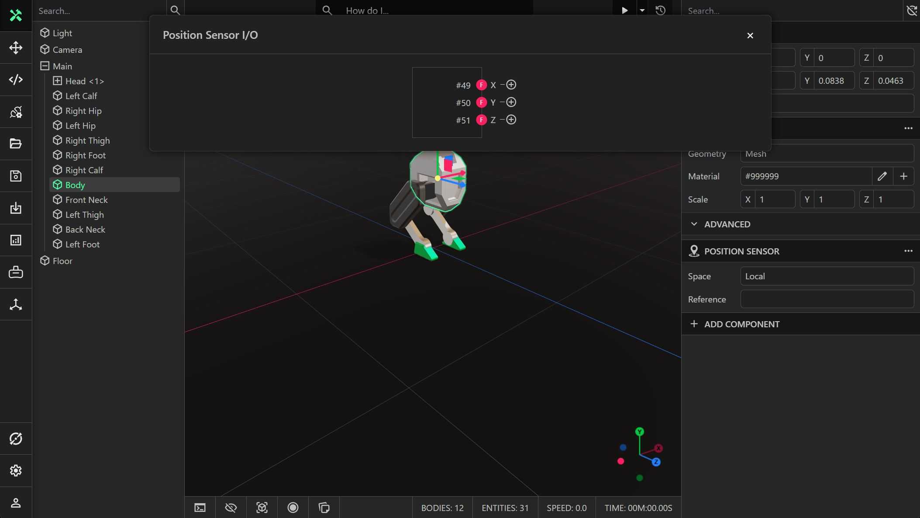Open the console terminal in bottom toolbar
Image resolution: width=920 pixels, height=518 pixels.
coord(200,508)
